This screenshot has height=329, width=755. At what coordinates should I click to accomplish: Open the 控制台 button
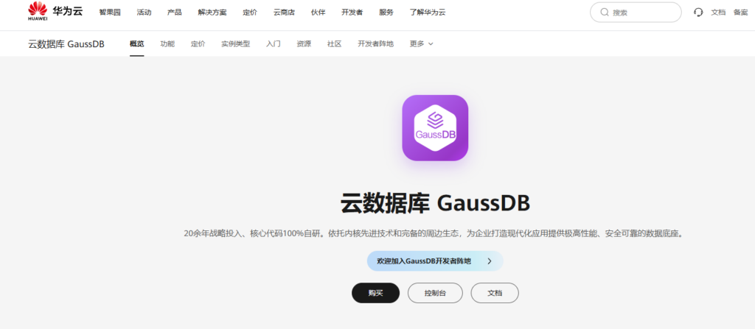(435, 293)
